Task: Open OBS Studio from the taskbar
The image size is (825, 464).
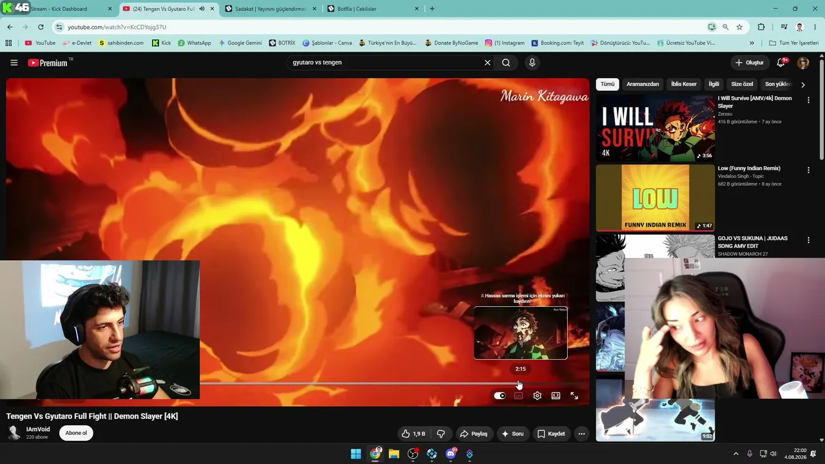Action: pyautogui.click(x=413, y=454)
